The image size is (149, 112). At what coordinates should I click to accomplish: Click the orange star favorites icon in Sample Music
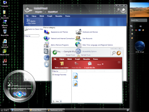pos(119,53)
